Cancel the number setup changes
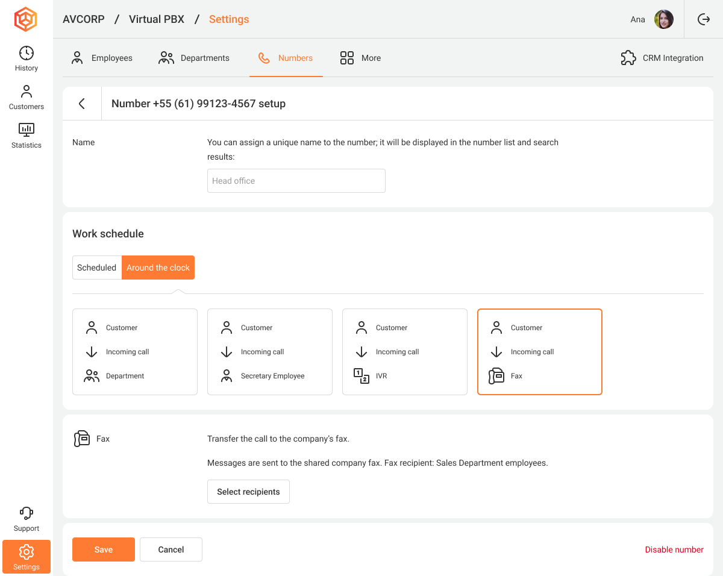The width and height of the screenshot is (723, 576). (171, 549)
